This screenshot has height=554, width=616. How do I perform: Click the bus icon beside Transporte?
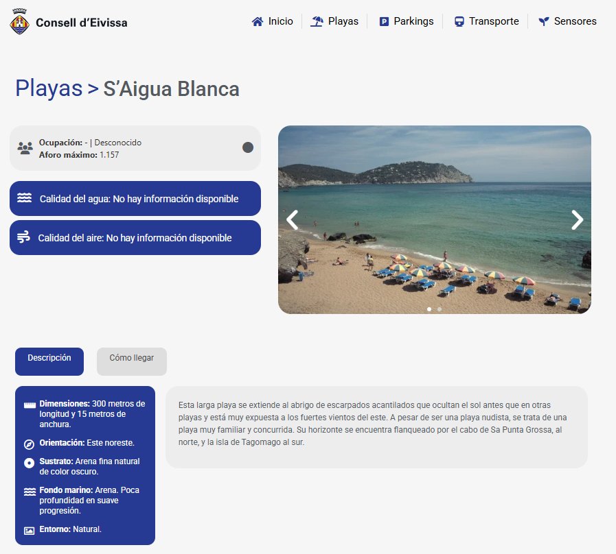pyautogui.click(x=459, y=22)
